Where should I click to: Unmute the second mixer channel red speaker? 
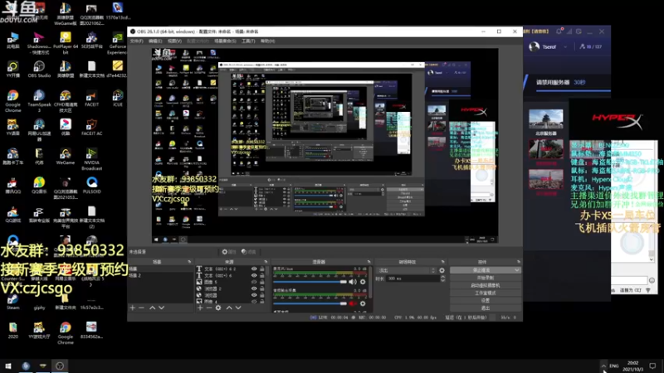[352, 303]
